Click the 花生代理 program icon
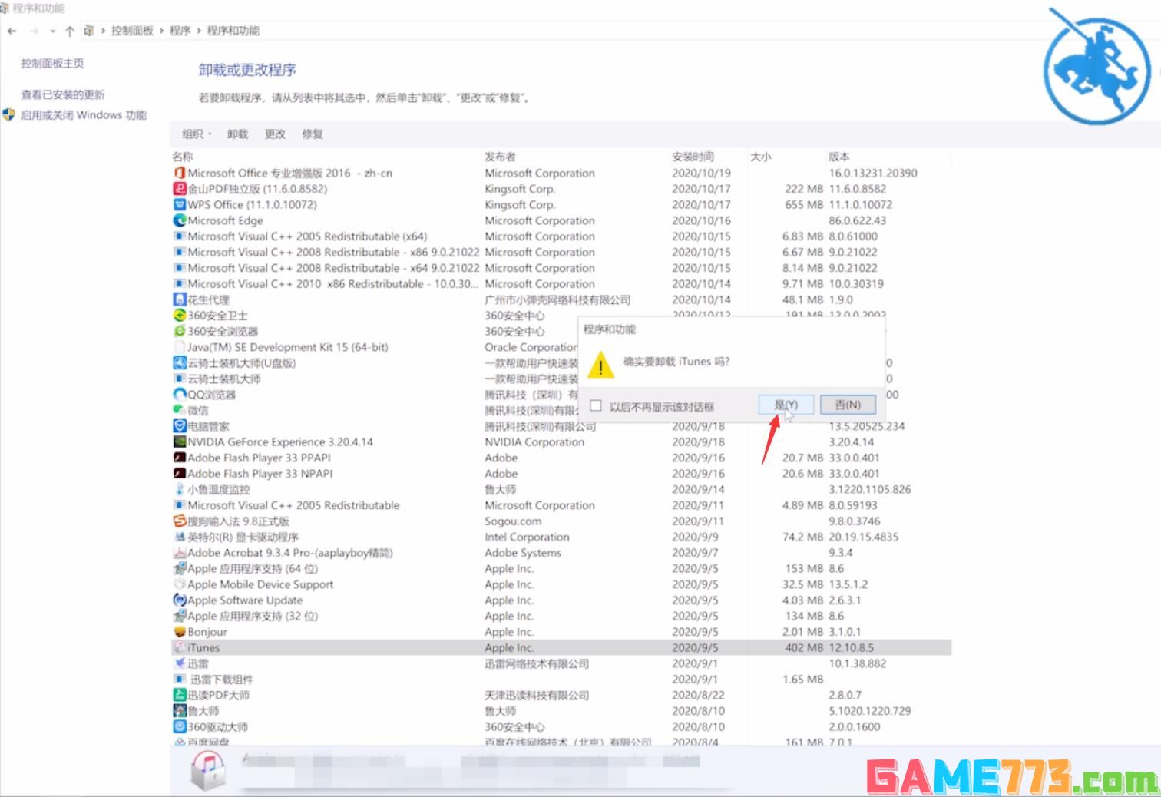The image size is (1161, 797). [180, 299]
